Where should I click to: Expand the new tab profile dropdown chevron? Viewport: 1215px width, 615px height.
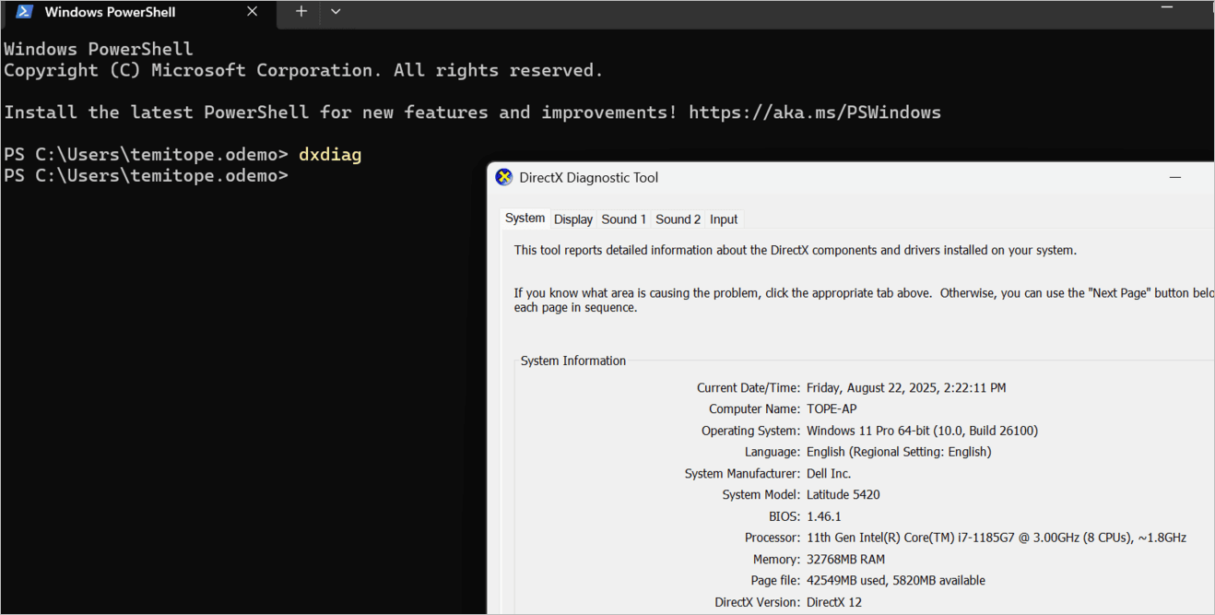336,12
